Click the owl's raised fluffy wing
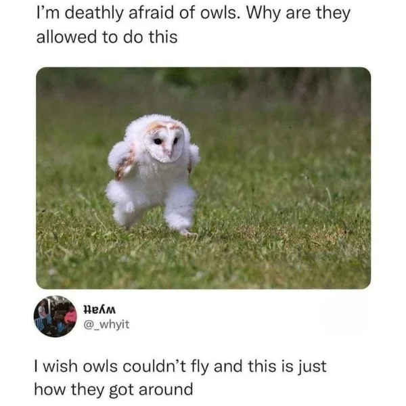This screenshot has height=406, width=406. coord(122,160)
